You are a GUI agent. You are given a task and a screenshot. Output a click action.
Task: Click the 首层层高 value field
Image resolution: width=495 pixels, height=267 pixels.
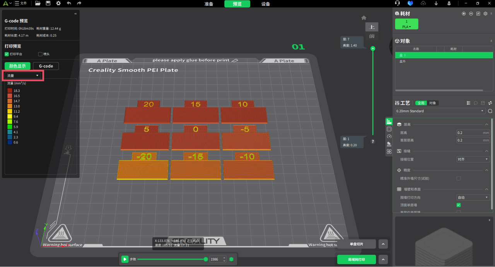point(473,140)
